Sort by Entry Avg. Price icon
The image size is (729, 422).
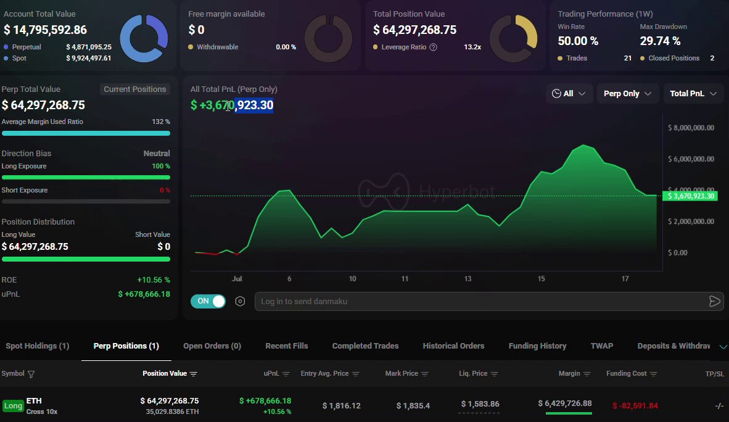[x=356, y=374]
